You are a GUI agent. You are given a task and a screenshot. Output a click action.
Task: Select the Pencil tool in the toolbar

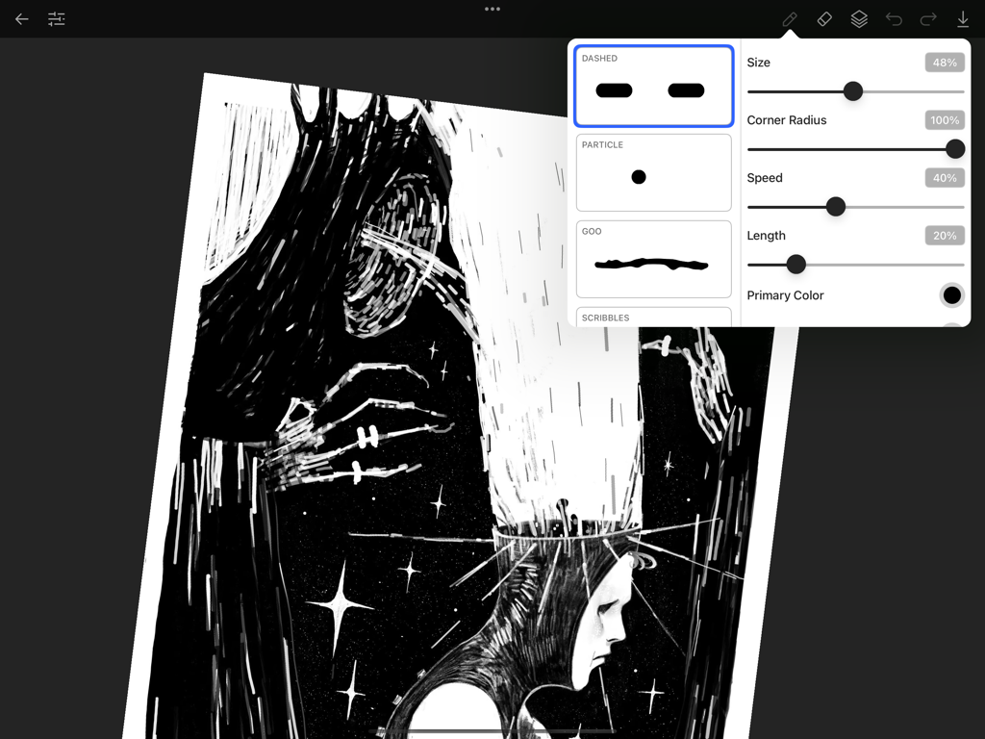(x=789, y=18)
